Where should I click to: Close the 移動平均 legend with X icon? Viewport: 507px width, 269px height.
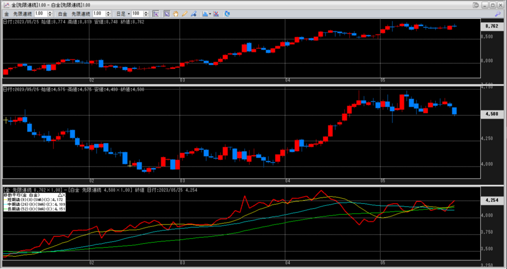[x=64, y=195]
